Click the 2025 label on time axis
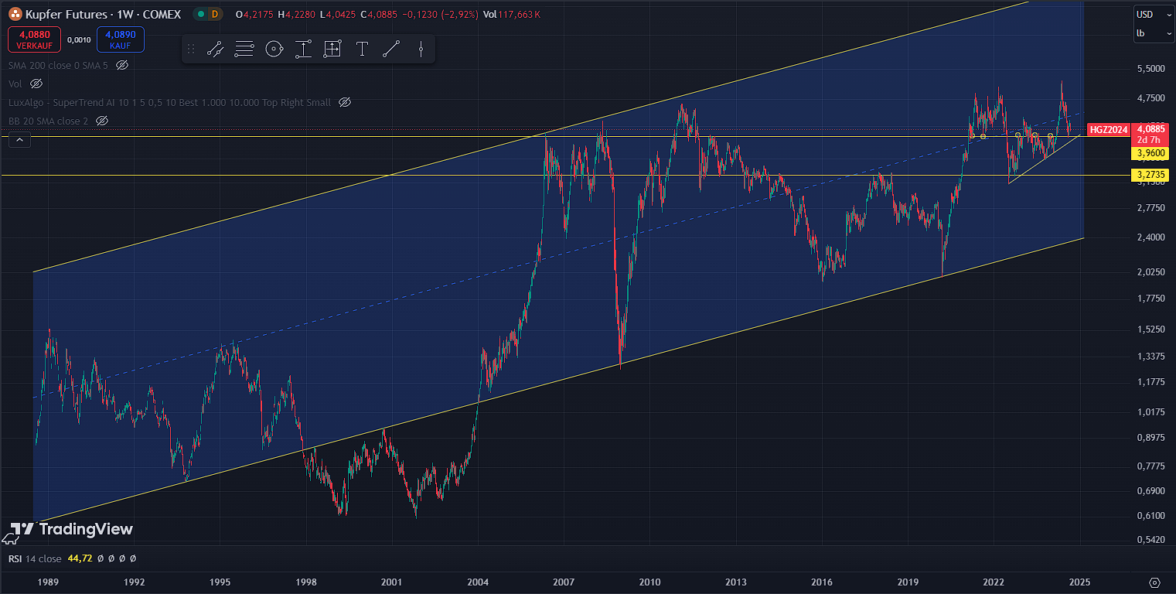The width and height of the screenshot is (1176, 594). (1079, 581)
